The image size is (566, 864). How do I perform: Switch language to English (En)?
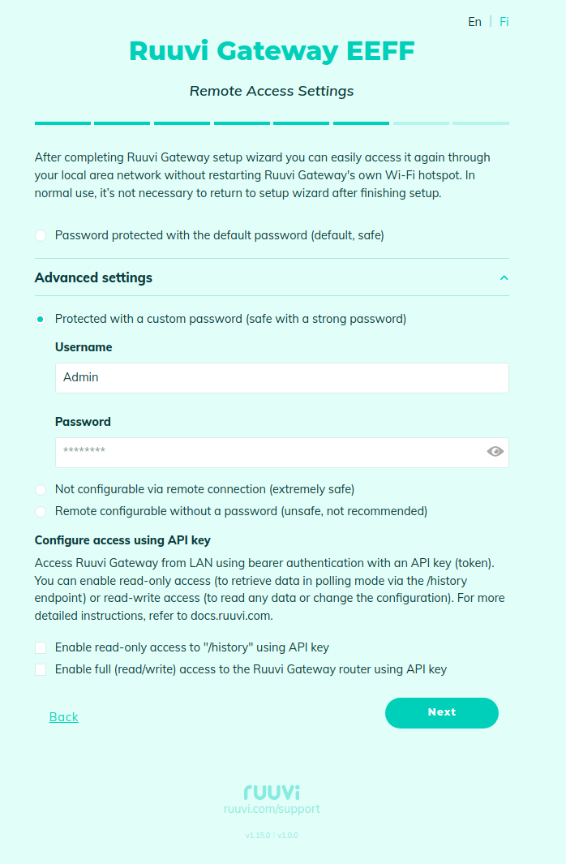point(474,22)
